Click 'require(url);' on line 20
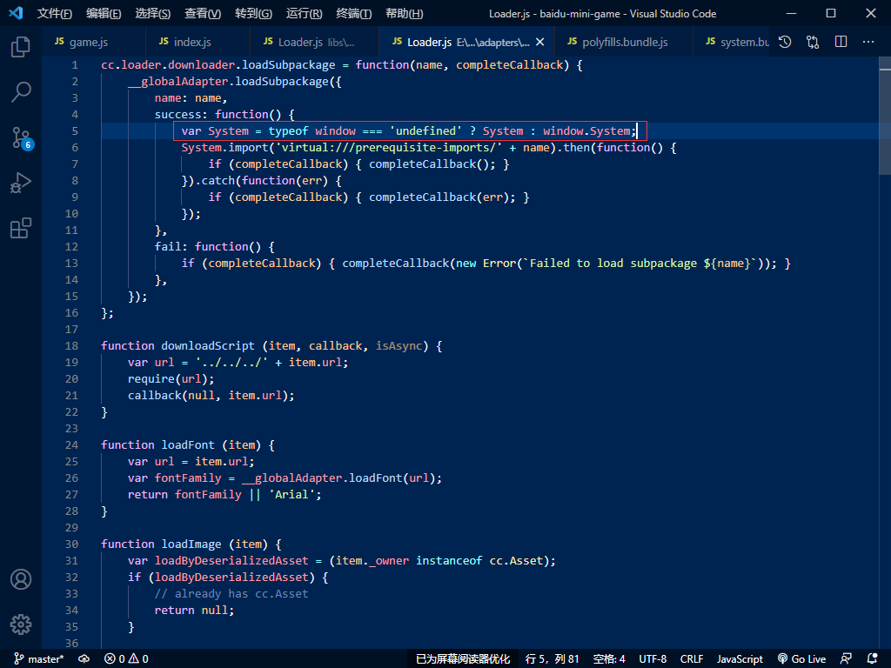Viewport: 891px width, 668px height. (171, 379)
